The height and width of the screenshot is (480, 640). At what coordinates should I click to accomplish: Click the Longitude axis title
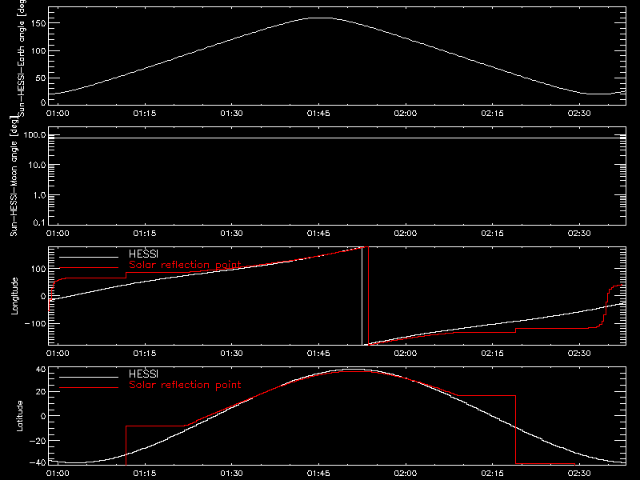coord(14,296)
